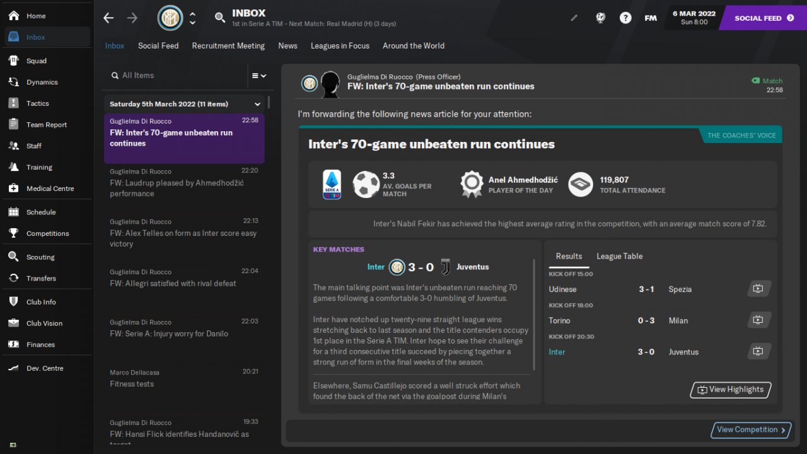
Task: Switch to the Inbox tab
Action: point(115,45)
